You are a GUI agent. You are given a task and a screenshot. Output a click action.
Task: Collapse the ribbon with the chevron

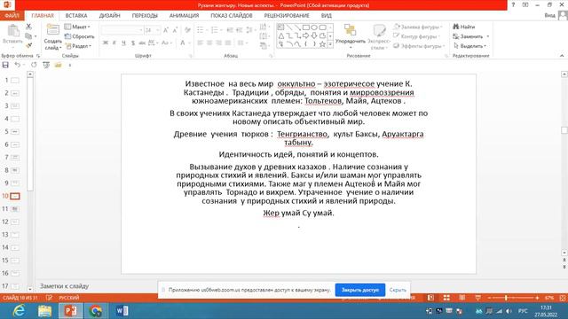point(562,56)
